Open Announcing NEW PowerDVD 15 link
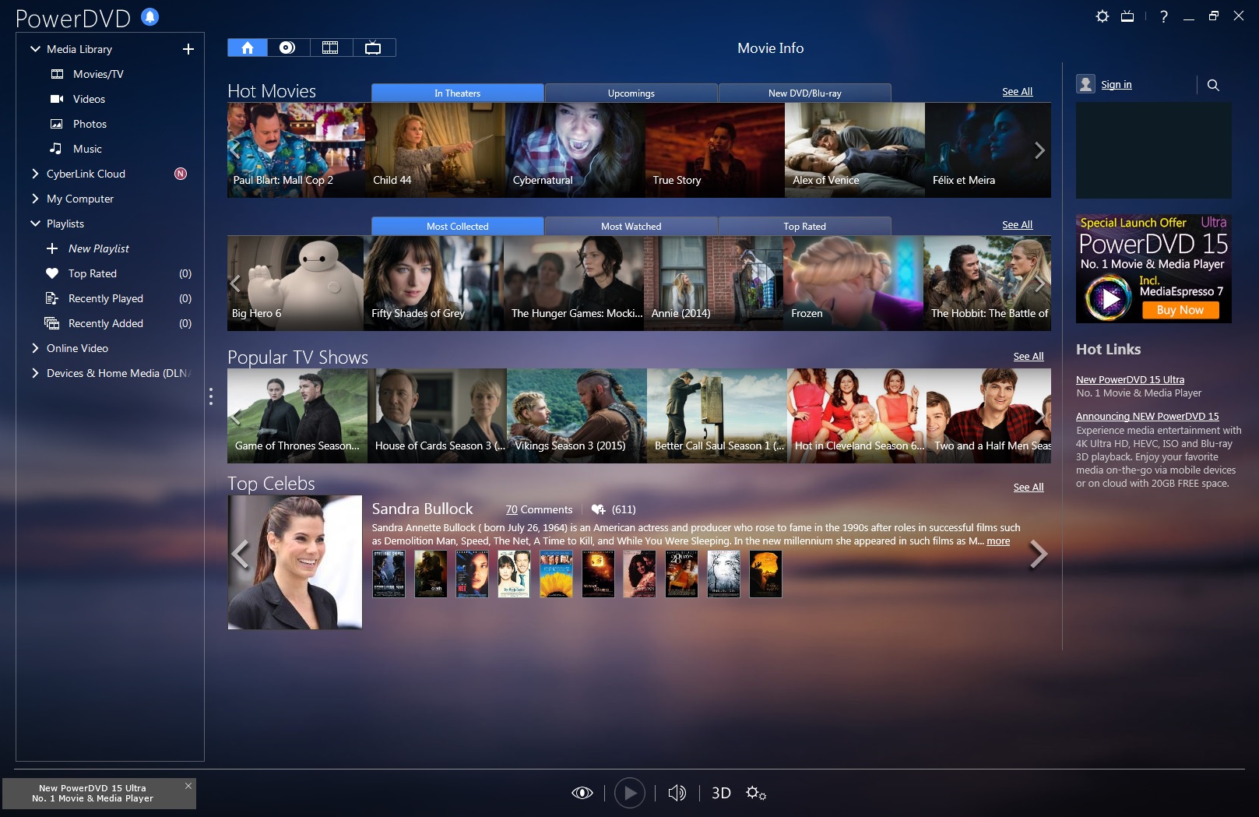 pos(1148,417)
